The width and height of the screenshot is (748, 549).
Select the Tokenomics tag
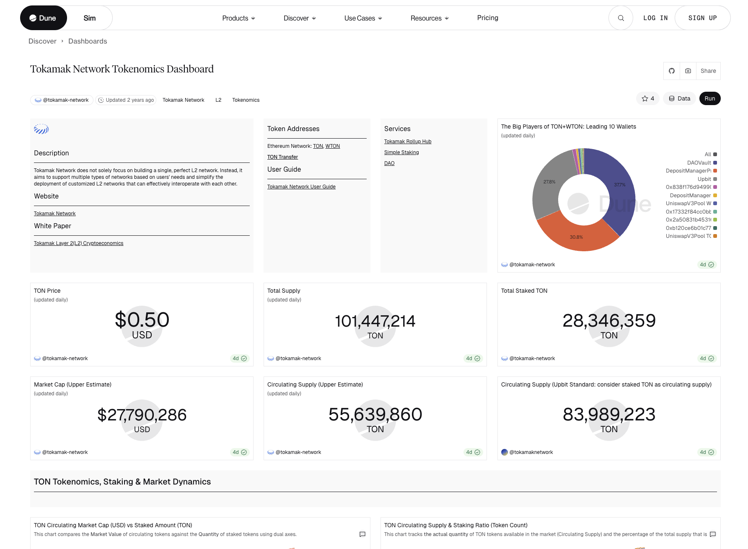(246, 100)
